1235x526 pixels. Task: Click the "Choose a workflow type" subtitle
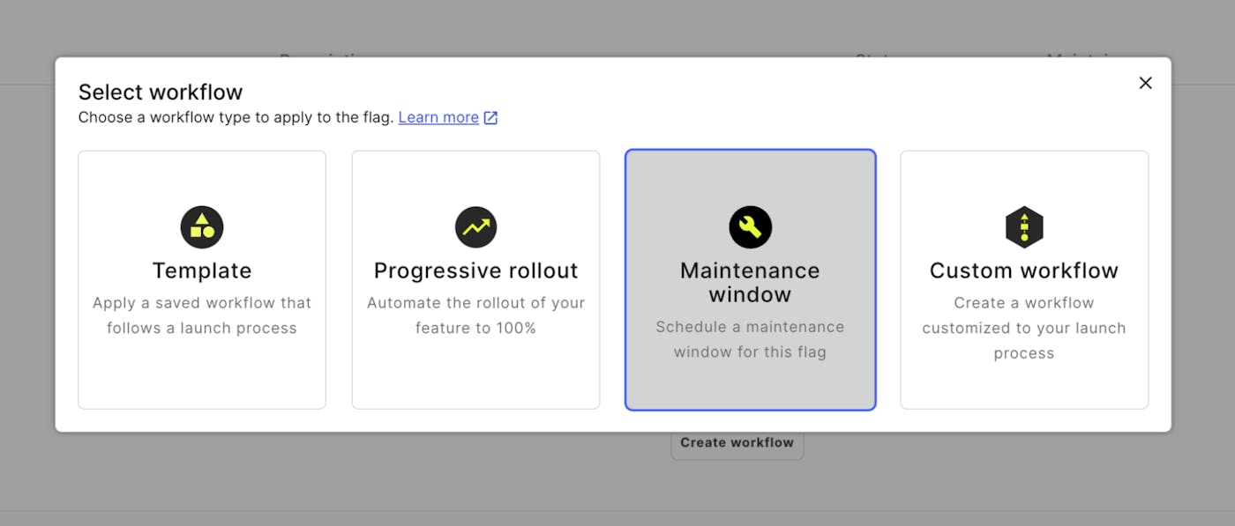coord(236,117)
